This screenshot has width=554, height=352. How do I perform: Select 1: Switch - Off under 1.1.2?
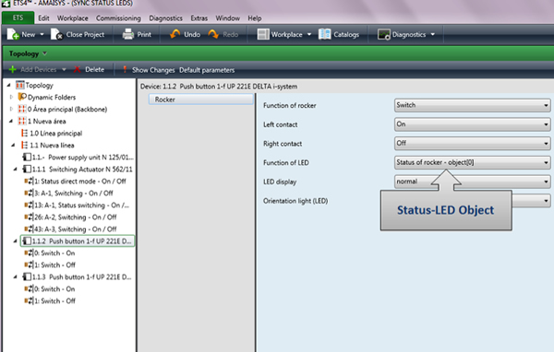tap(50, 264)
